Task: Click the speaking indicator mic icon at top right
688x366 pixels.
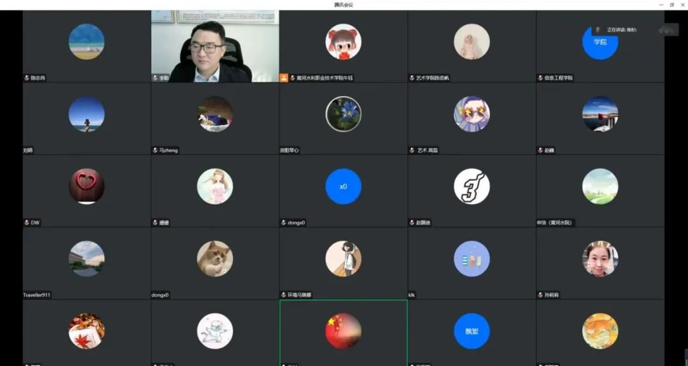Action: click(598, 30)
